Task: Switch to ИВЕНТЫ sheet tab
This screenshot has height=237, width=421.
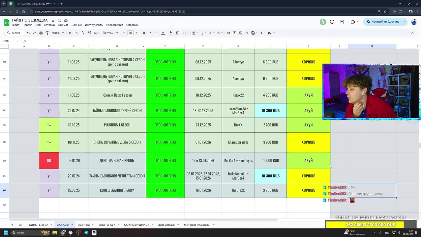Action: tap(83, 225)
